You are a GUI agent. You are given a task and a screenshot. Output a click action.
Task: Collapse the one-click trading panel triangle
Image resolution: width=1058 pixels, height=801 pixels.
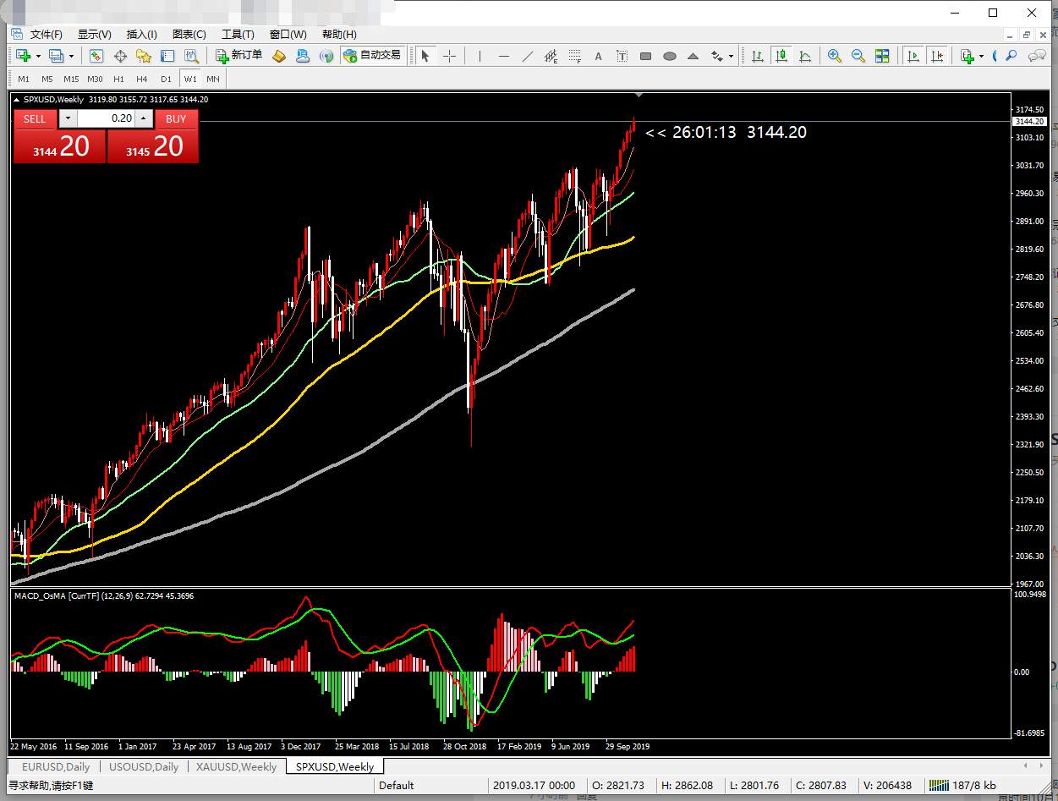point(17,100)
